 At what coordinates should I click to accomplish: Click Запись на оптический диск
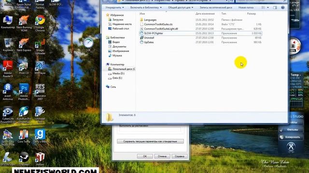point(216,8)
